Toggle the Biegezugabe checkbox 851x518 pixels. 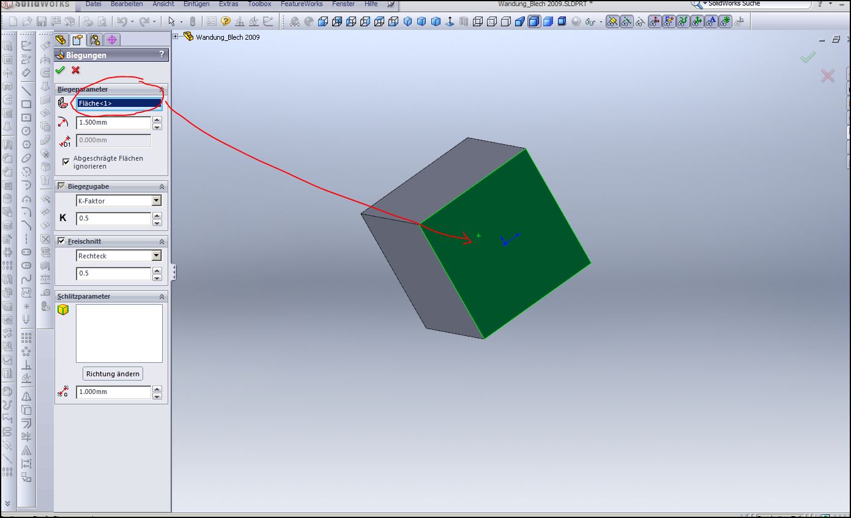tap(61, 186)
